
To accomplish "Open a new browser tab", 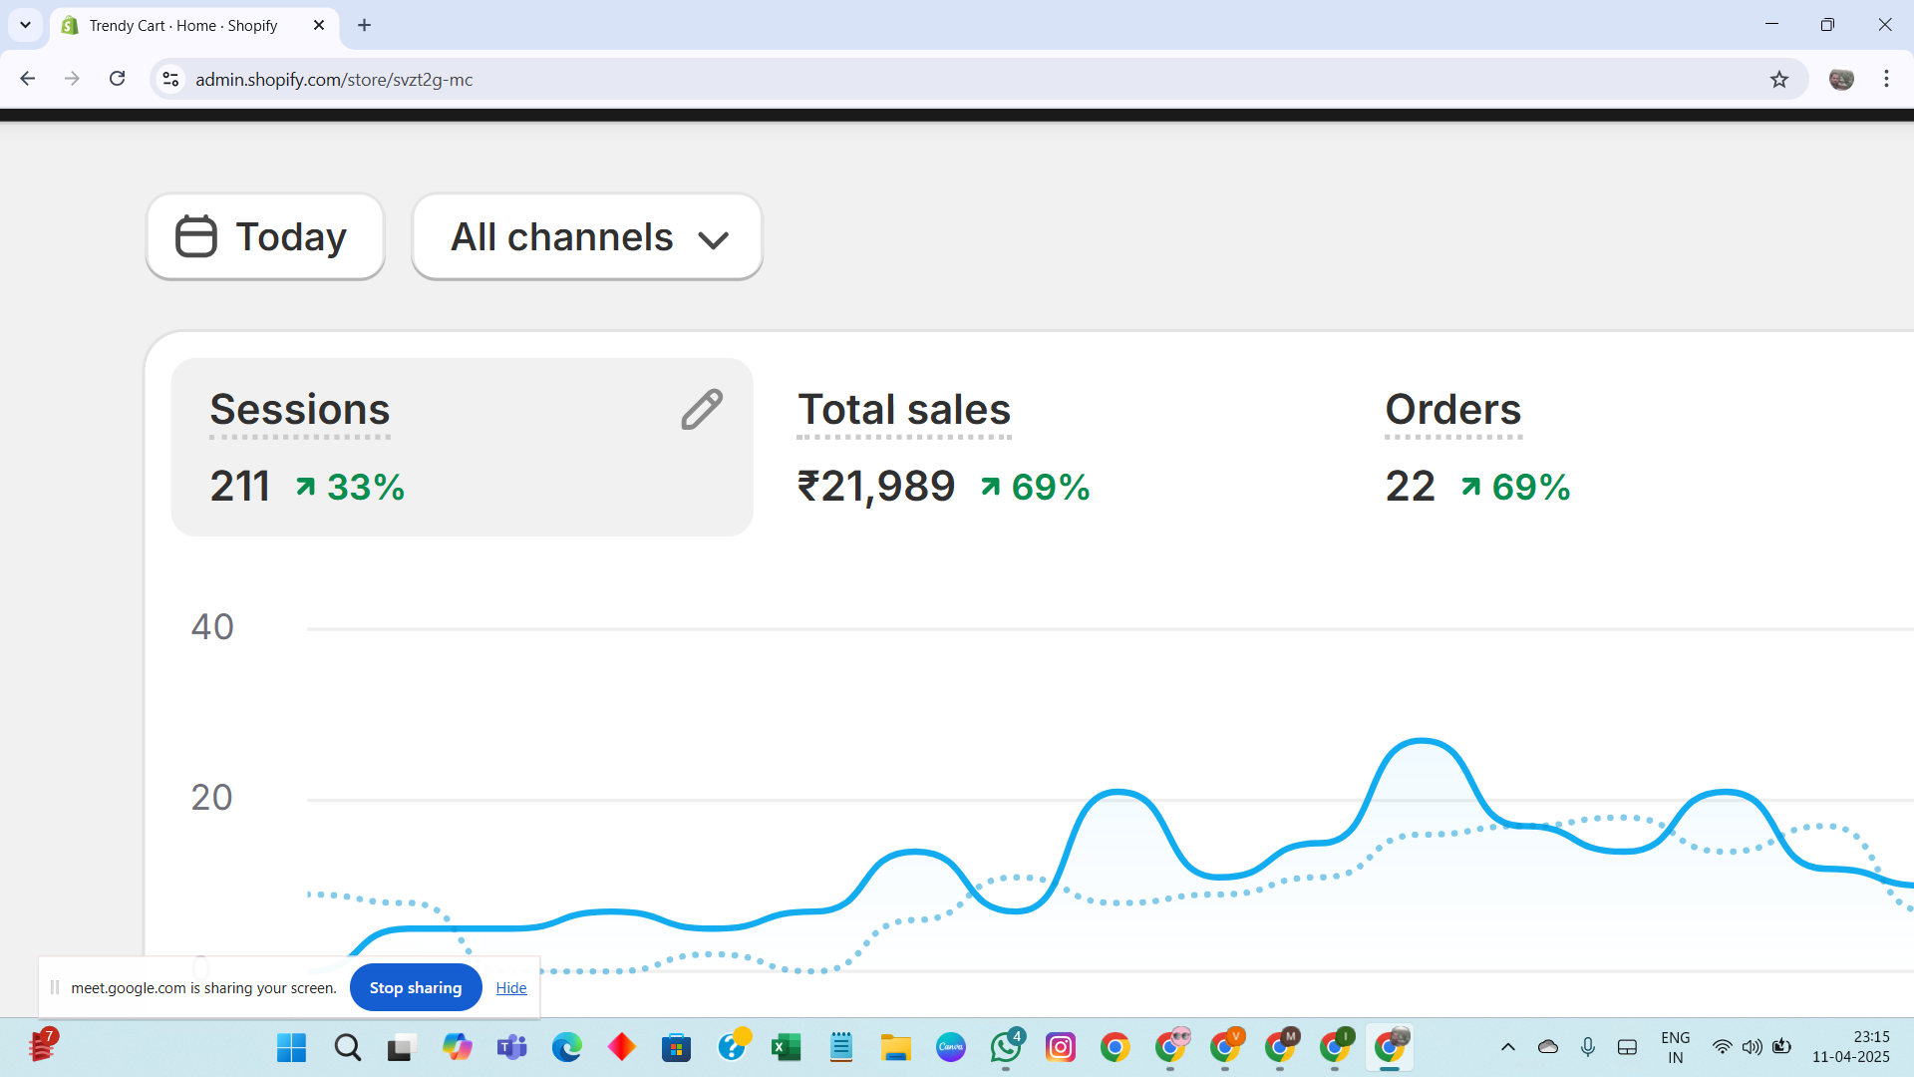I will [x=365, y=25].
